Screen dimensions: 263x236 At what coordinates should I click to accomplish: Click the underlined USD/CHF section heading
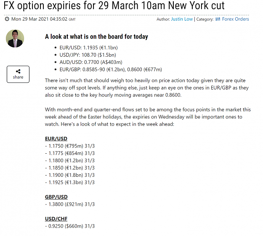tap(56, 219)
